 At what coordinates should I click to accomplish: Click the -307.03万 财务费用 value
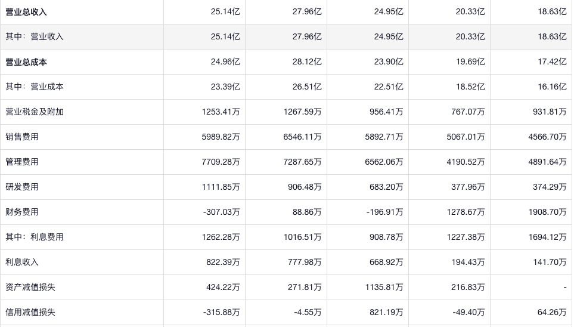[x=221, y=212]
